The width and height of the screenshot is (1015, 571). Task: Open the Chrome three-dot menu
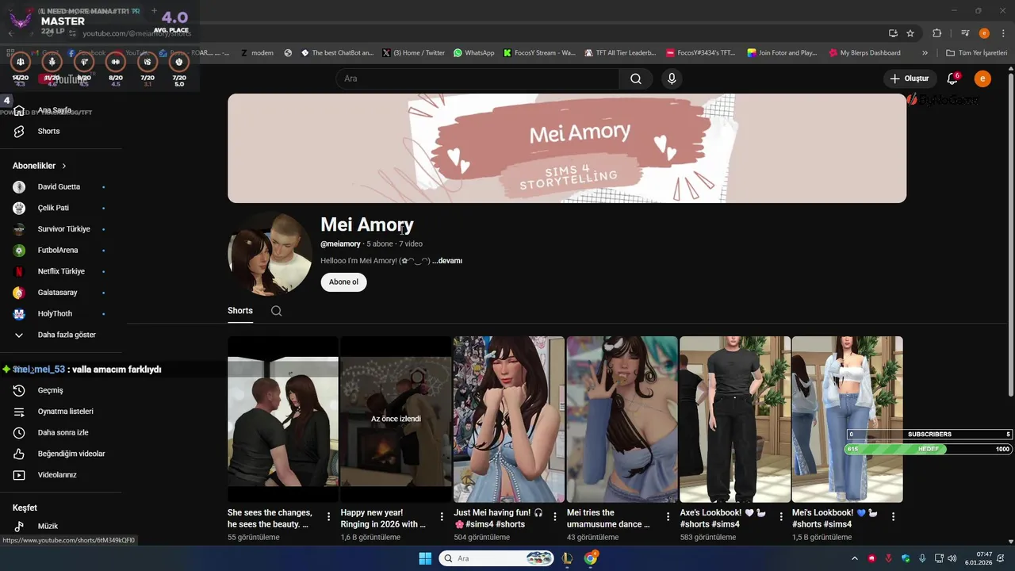click(x=1002, y=33)
